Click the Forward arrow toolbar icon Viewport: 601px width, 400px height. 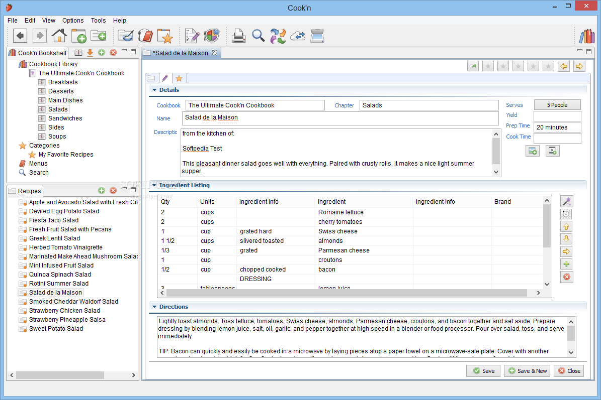point(39,36)
